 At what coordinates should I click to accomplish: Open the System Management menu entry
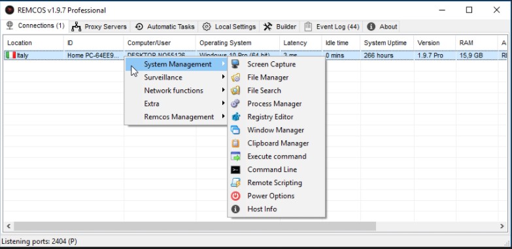pyautogui.click(x=177, y=65)
